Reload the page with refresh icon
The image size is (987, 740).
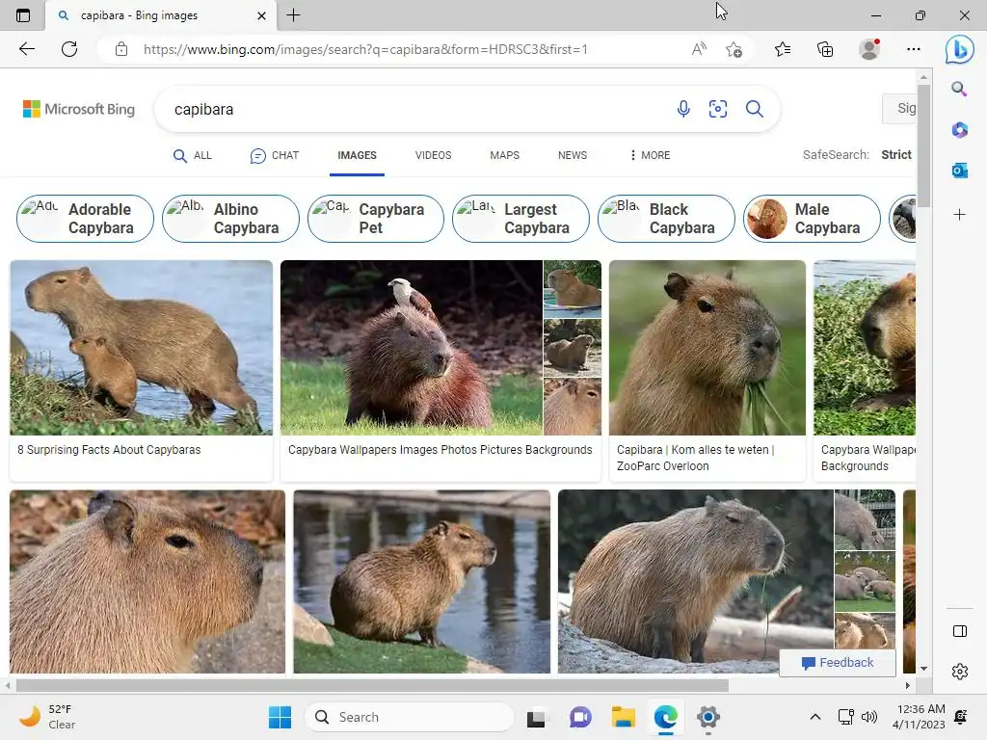69,49
